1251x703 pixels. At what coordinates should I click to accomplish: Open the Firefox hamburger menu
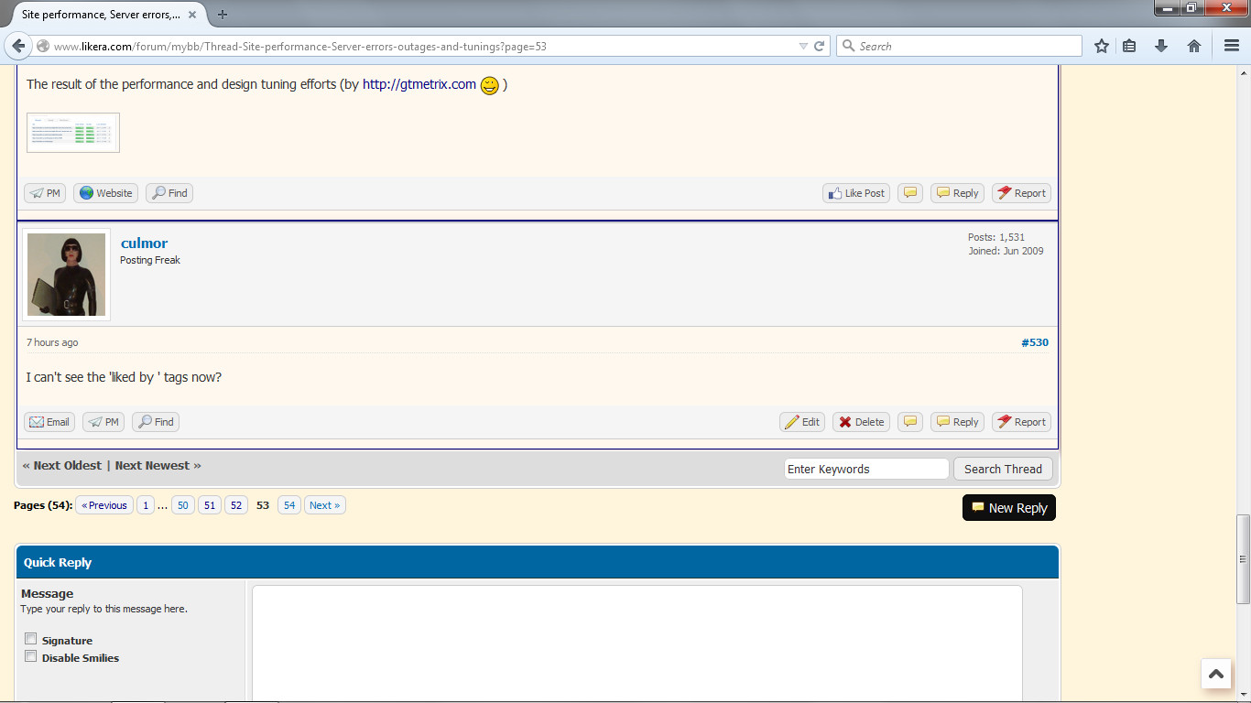point(1232,46)
